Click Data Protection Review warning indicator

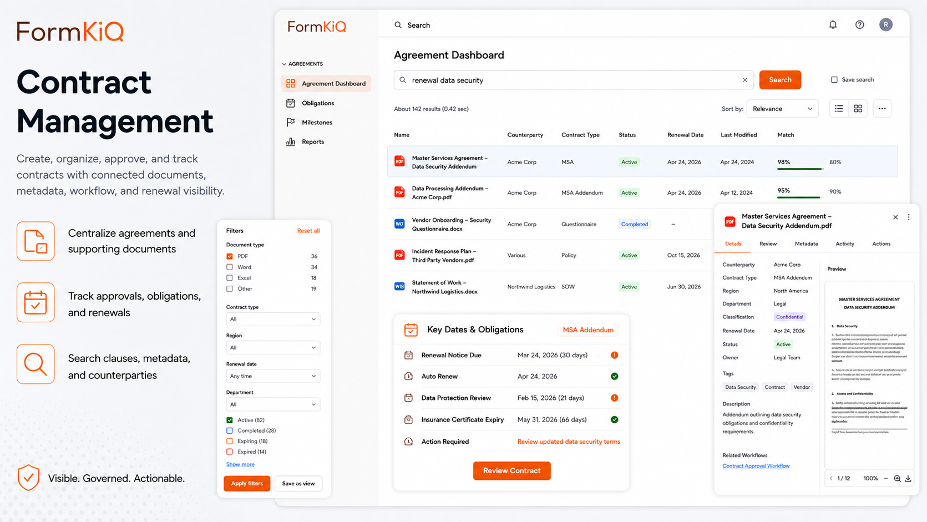[615, 398]
